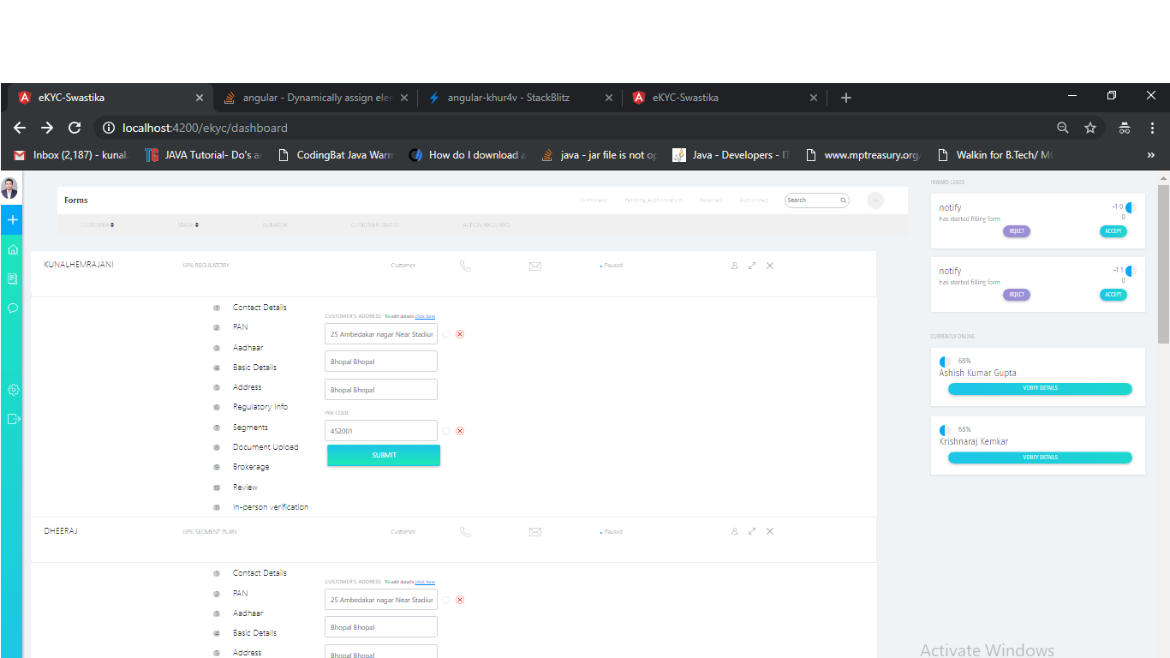
Task: Open the Gmail Inbox bookmark
Action: [70, 155]
